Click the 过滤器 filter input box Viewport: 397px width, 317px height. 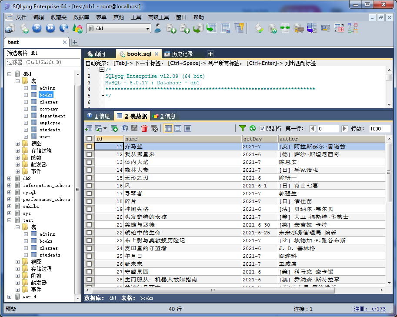tap(43, 62)
